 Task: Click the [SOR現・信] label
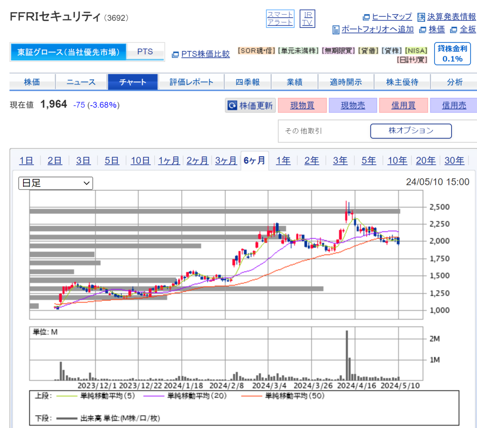click(x=256, y=51)
